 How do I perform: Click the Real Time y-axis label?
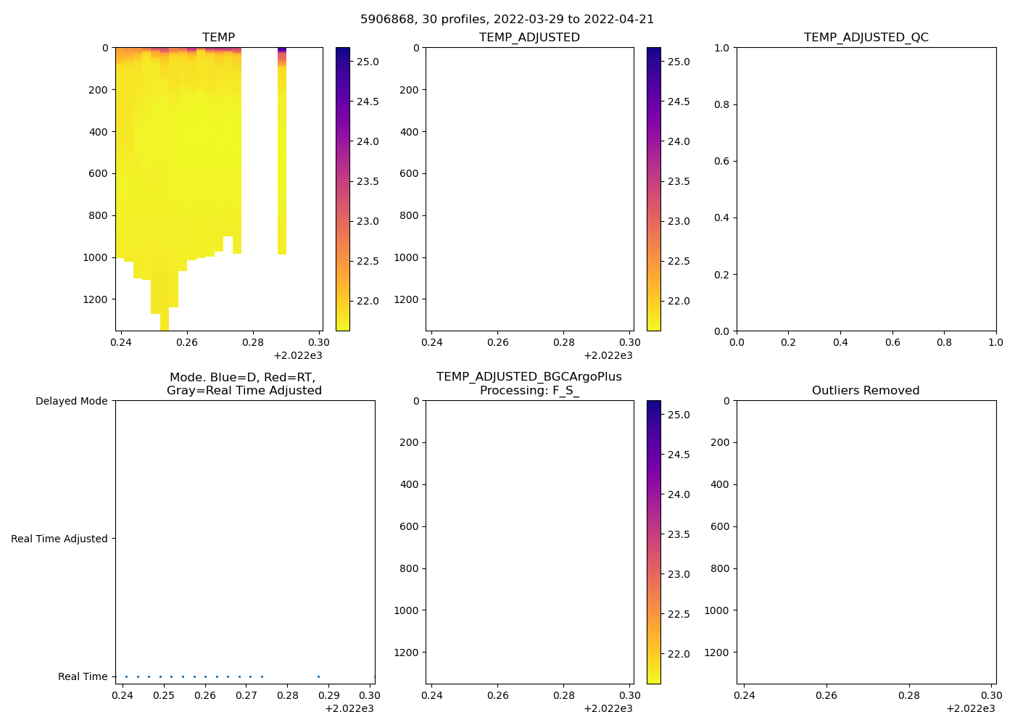(x=82, y=676)
